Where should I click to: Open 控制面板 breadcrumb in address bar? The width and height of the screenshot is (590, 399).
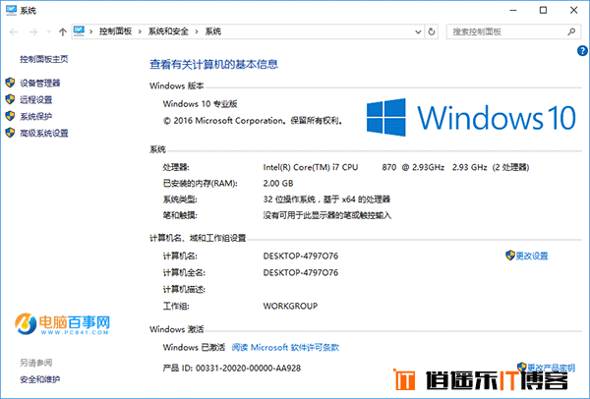click(x=115, y=31)
